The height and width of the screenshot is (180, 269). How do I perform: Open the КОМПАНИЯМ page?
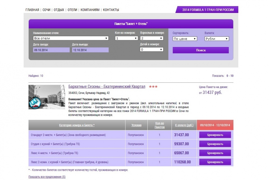90,10
